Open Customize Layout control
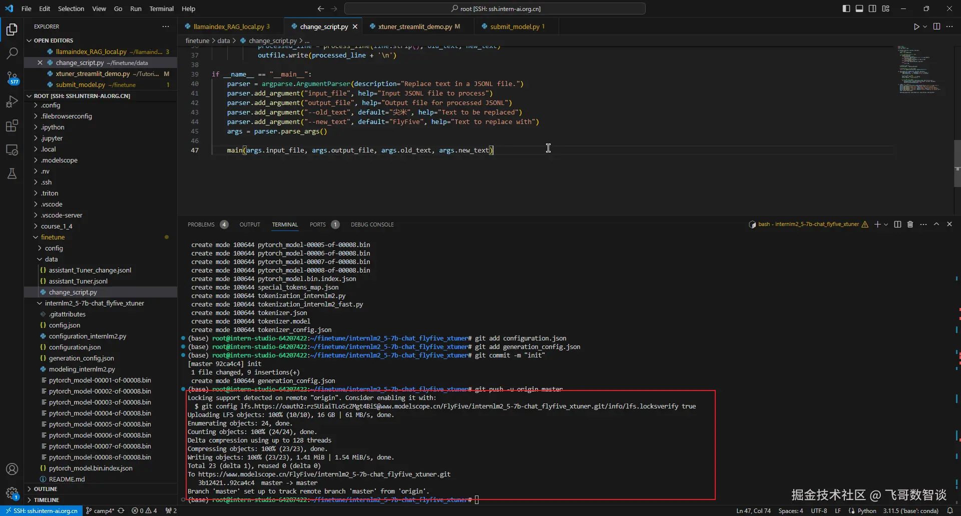Screen dimensions: 961x516 pyautogui.click(x=886, y=8)
